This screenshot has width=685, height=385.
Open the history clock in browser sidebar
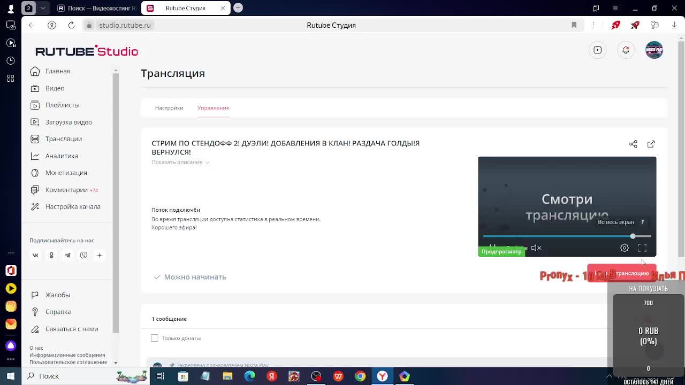[x=11, y=60]
